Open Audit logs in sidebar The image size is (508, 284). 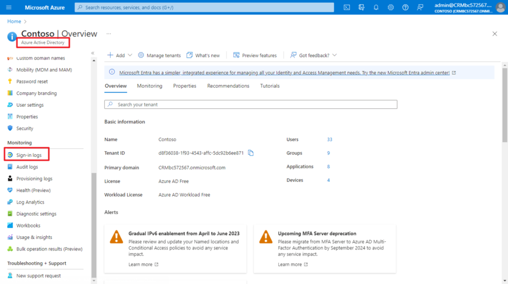click(27, 167)
